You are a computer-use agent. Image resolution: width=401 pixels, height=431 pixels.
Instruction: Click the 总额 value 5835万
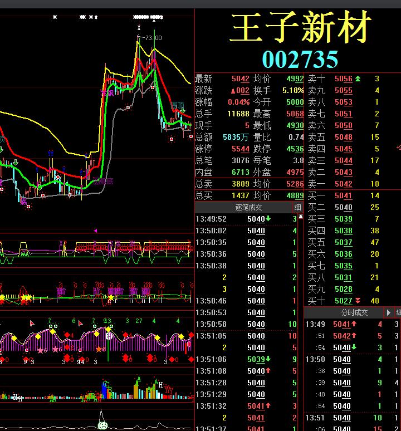coord(236,137)
